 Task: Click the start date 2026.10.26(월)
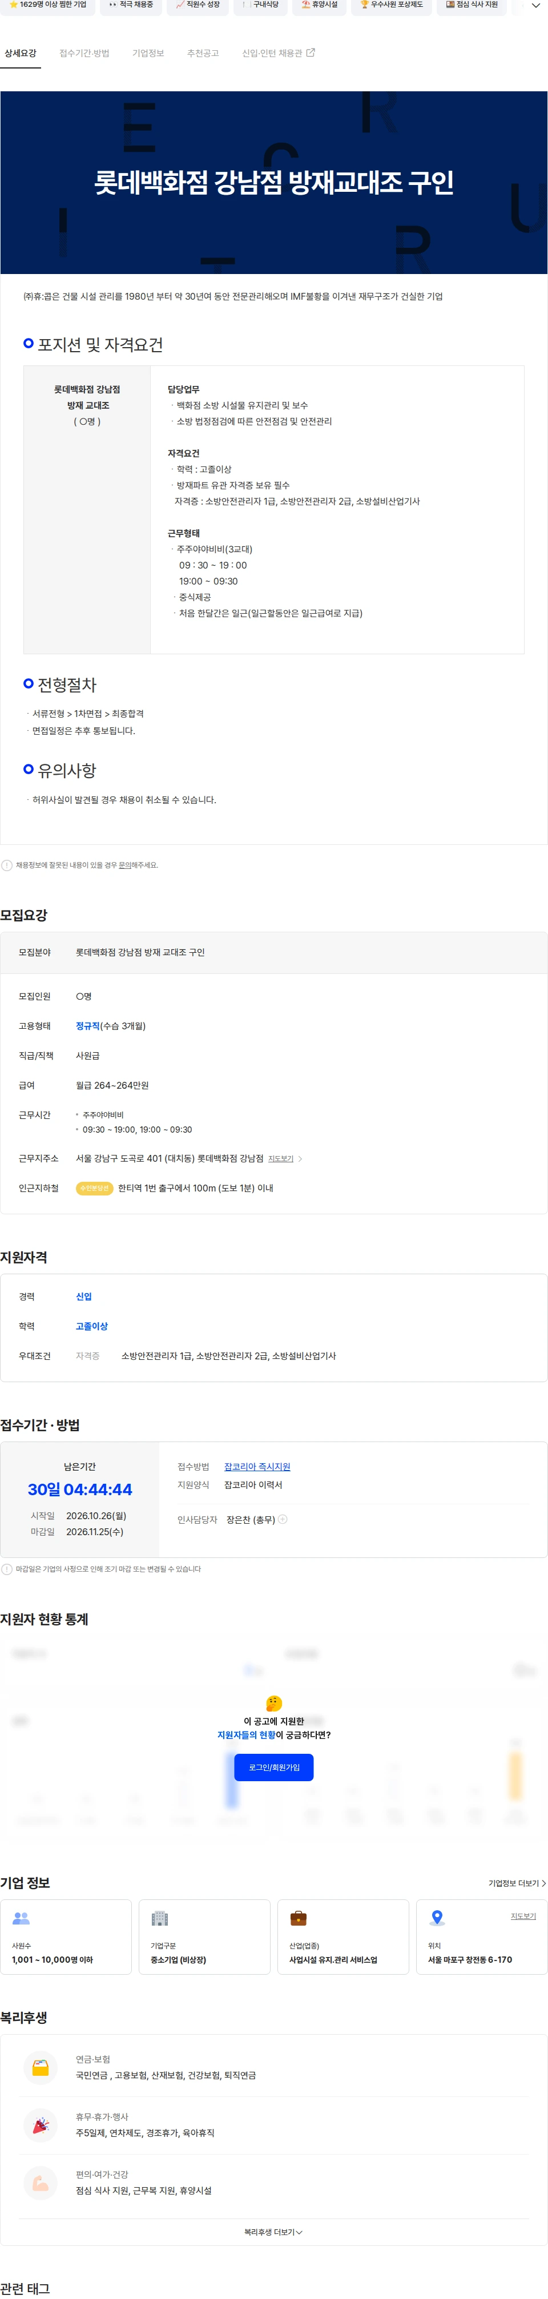click(x=96, y=1515)
